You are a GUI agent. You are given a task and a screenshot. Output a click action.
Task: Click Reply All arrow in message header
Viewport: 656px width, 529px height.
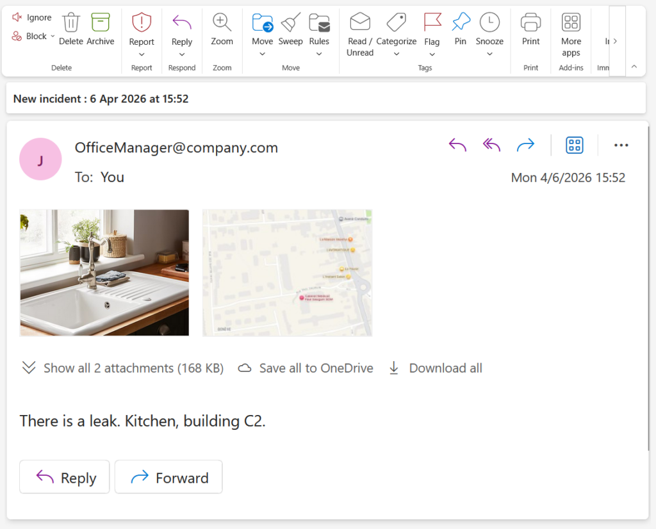491,145
